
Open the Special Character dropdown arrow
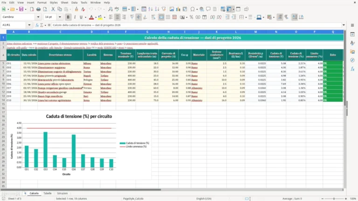click(x=197, y=9)
